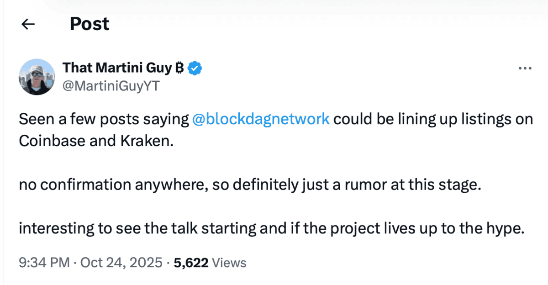
Task: Click the word Coinbase in the post
Action: click(x=50, y=141)
